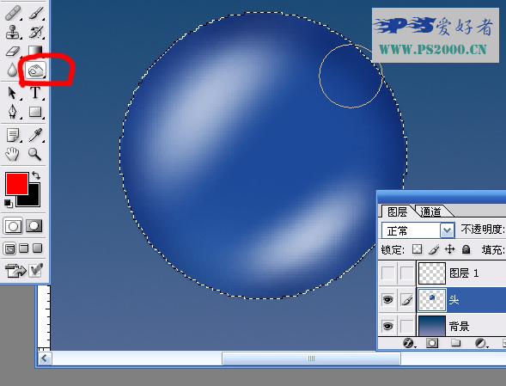Switch to the 图层 tab
This screenshot has width=506, height=386.
tap(397, 211)
